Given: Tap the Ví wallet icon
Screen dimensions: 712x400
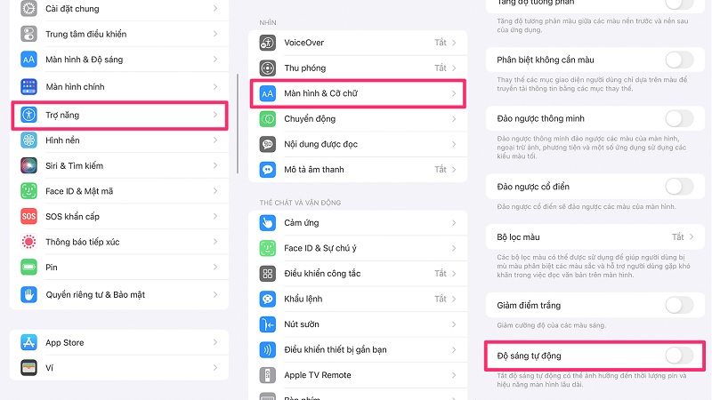Looking at the screenshot, I should click(28, 368).
